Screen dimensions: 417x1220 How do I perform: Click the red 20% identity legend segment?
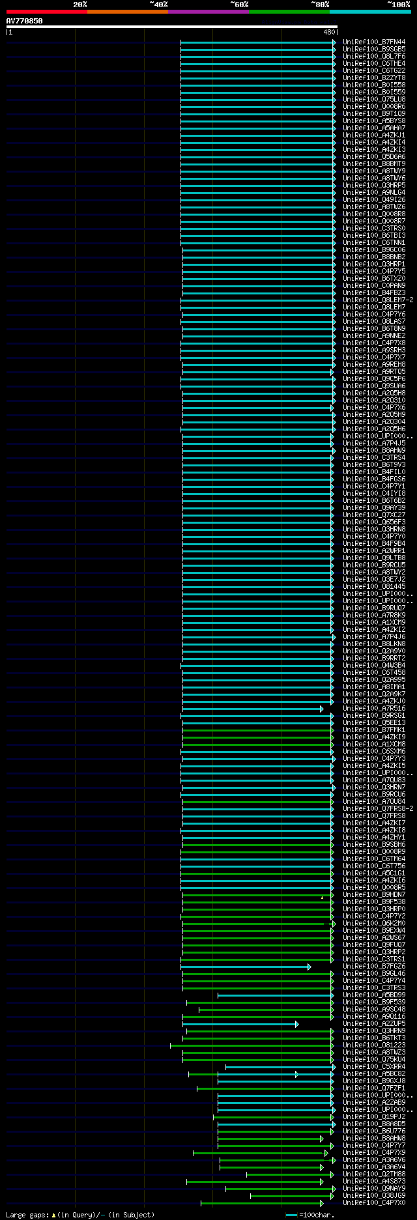click(x=47, y=12)
